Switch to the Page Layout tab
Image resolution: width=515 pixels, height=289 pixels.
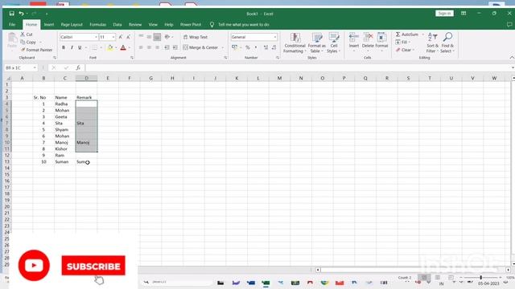click(x=72, y=25)
